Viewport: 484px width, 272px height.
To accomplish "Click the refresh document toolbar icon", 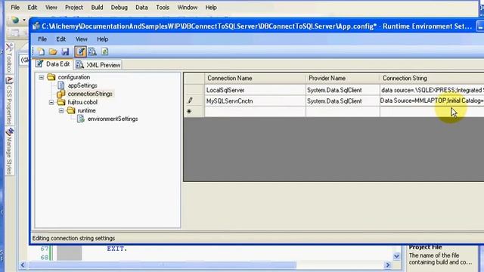I will click(x=104, y=51).
